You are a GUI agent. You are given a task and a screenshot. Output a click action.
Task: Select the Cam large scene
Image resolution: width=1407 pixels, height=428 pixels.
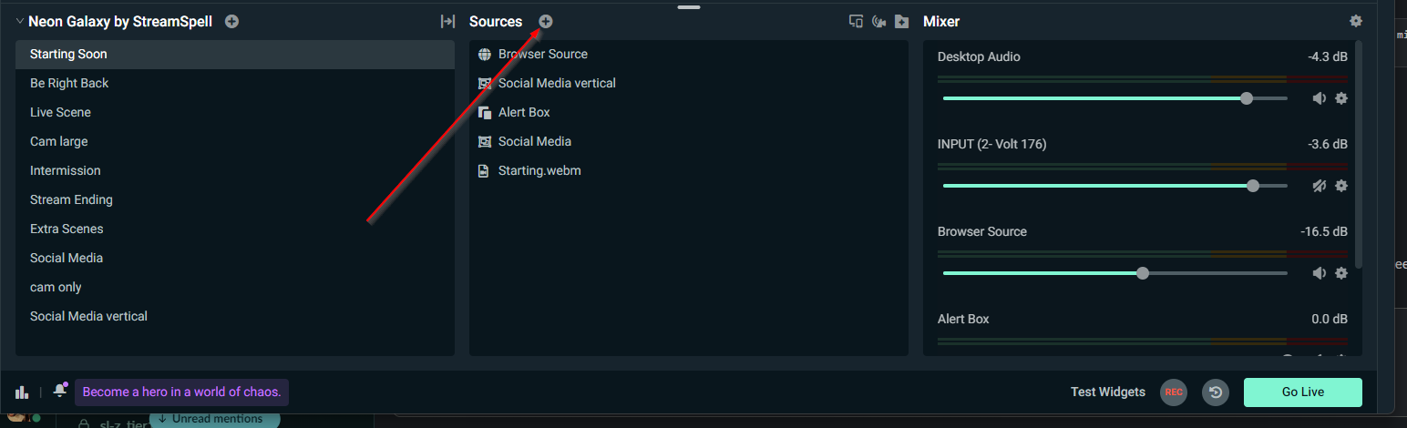(235, 142)
